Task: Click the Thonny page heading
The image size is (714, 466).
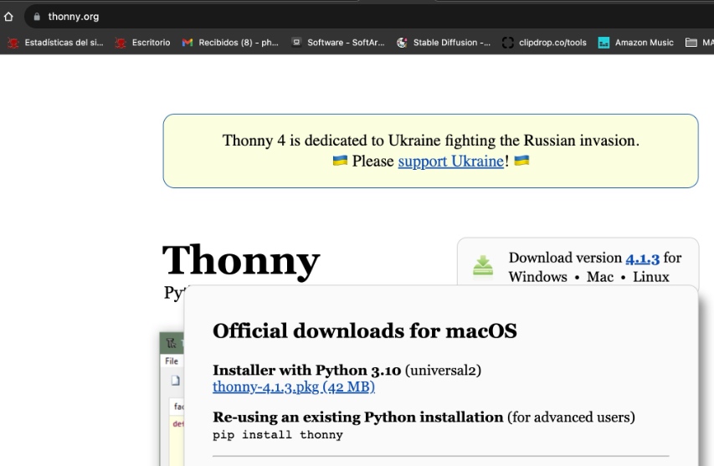Action: coord(241,260)
